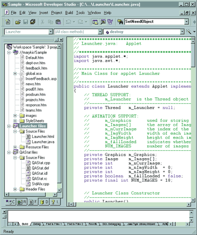The image size is (197, 235).
Task: Expand the global.asa tree node
Action: [15, 74]
